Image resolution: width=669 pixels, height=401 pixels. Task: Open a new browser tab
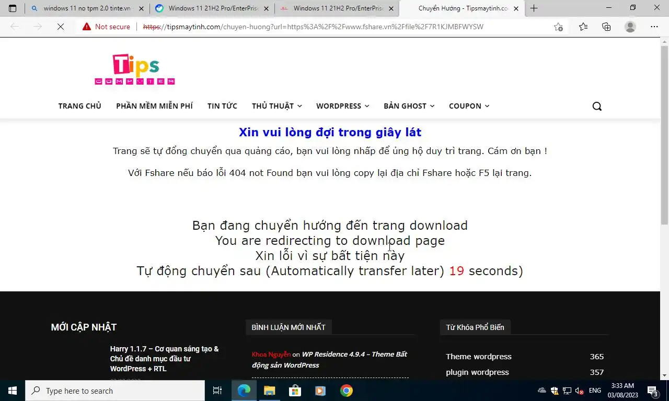(534, 8)
